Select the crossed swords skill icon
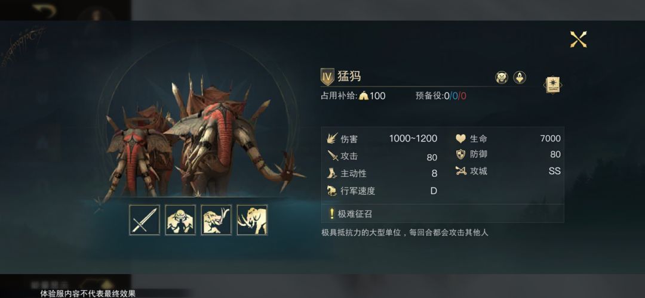 pyautogui.click(x=145, y=220)
